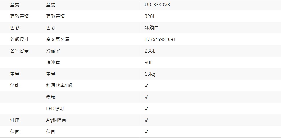Click the 冷藏室 row label

coord(53,51)
